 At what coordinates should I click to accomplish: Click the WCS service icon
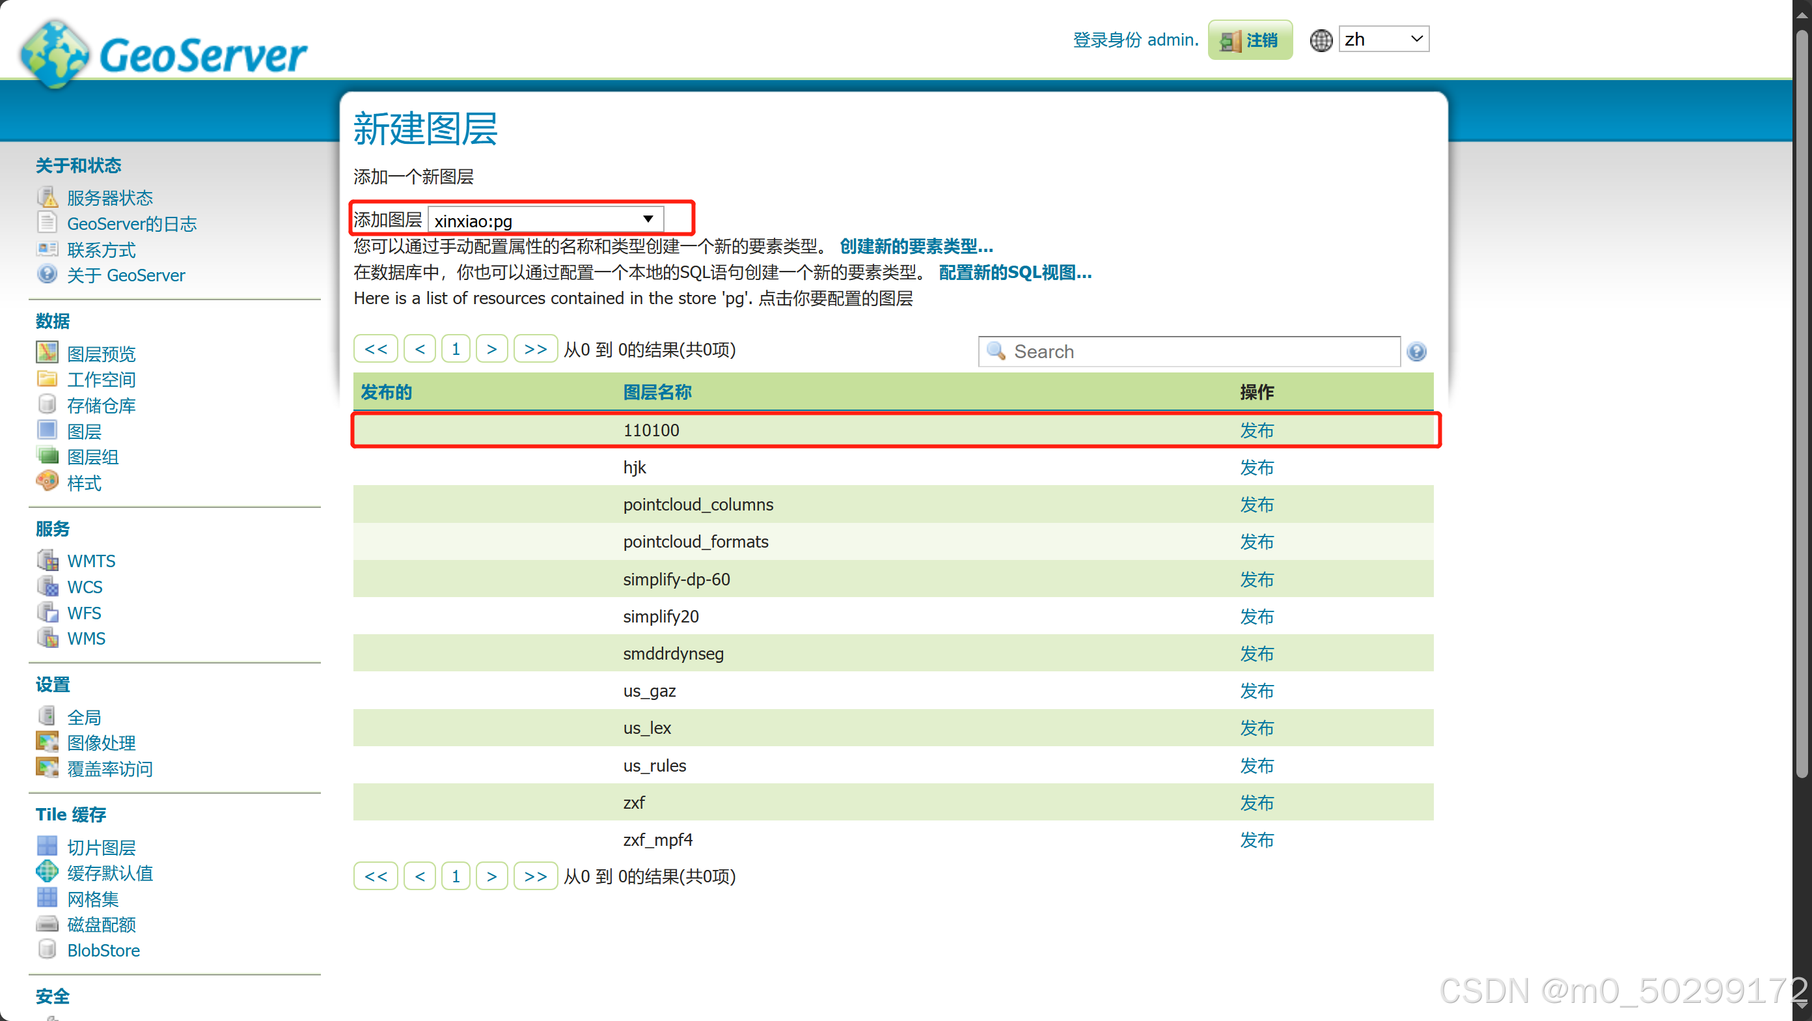pos(47,586)
